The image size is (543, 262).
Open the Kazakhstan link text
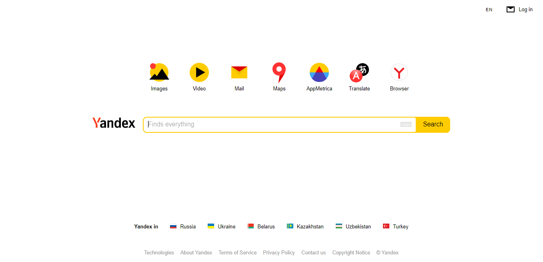[x=310, y=226]
